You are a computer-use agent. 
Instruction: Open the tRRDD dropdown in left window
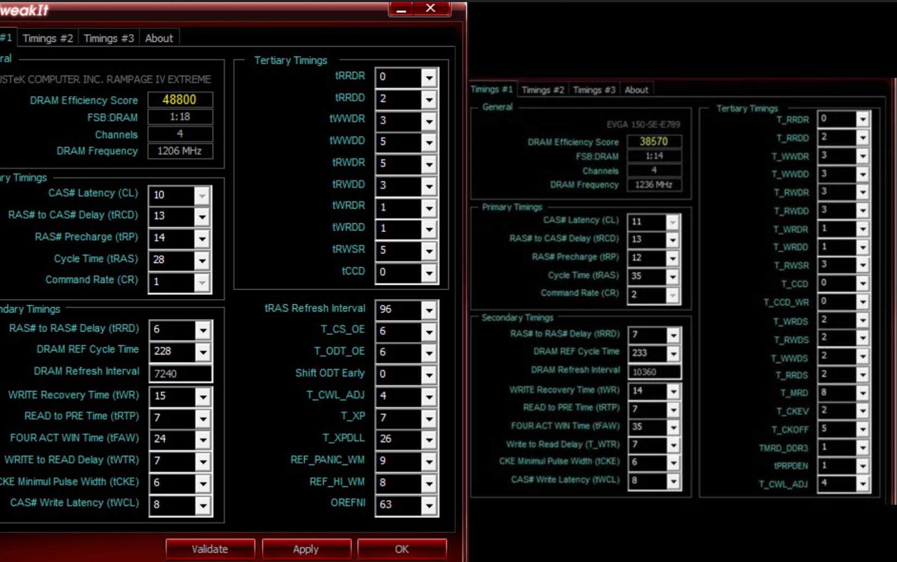point(429,99)
